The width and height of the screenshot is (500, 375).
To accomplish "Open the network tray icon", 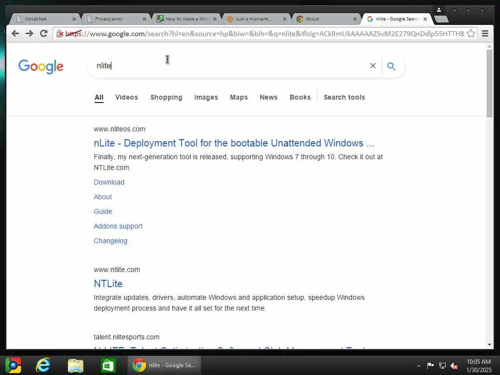I will pyautogui.click(x=442, y=365).
